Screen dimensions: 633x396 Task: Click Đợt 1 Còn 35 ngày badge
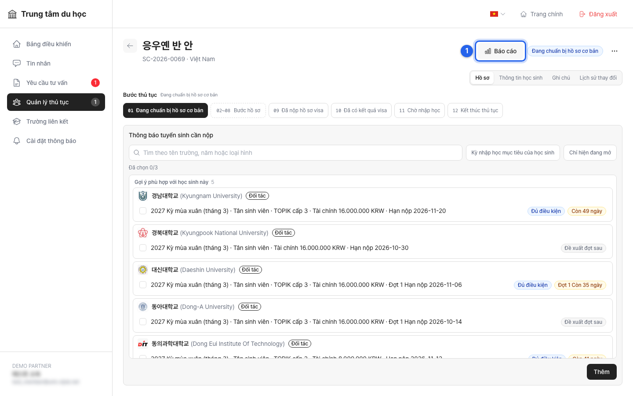[580, 285]
